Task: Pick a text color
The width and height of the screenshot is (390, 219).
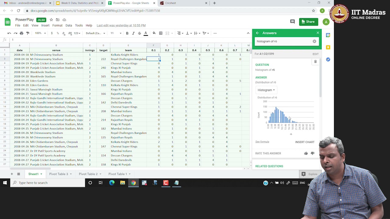Action: pyautogui.click(x=146, y=33)
